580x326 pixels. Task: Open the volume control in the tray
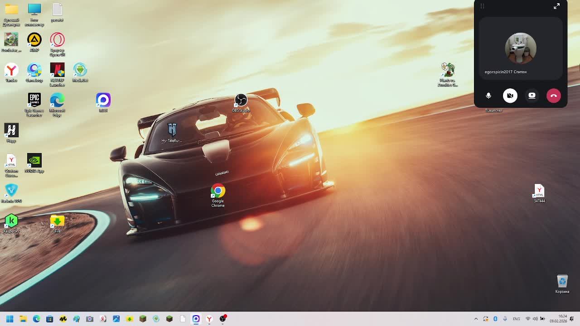click(x=535, y=319)
